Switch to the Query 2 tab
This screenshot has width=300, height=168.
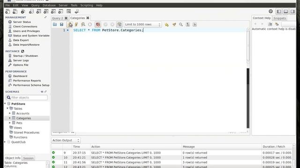(57, 18)
